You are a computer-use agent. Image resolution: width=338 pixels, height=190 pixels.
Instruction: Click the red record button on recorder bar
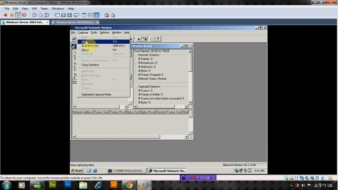click(193, 178)
